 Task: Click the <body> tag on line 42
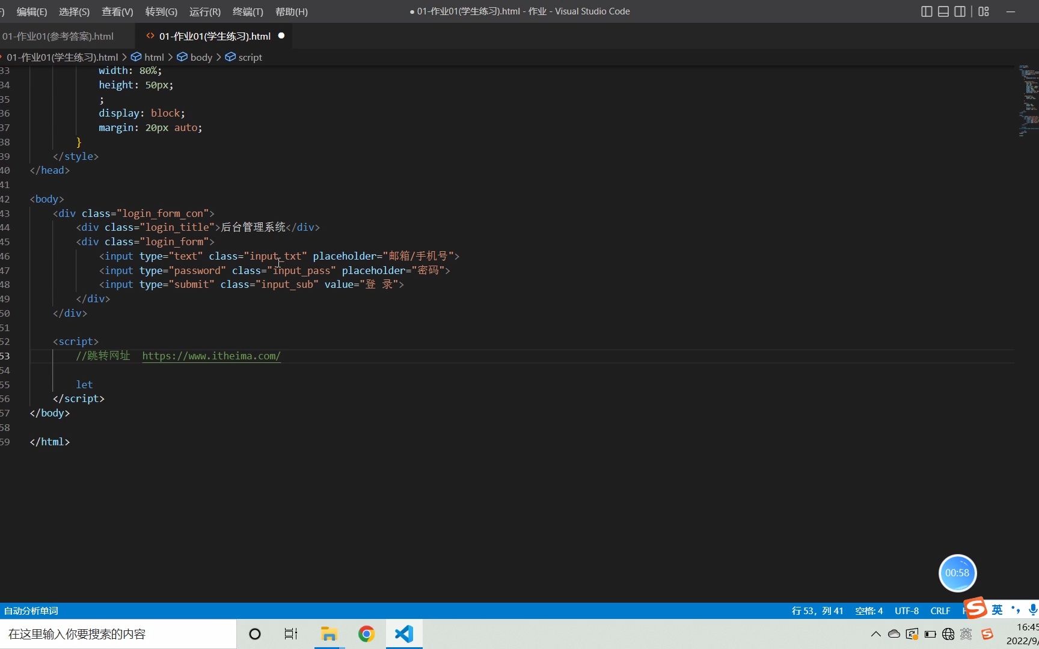pyautogui.click(x=47, y=199)
